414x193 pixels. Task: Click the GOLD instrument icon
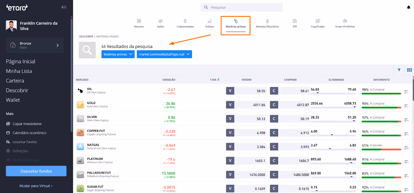click(x=80, y=104)
